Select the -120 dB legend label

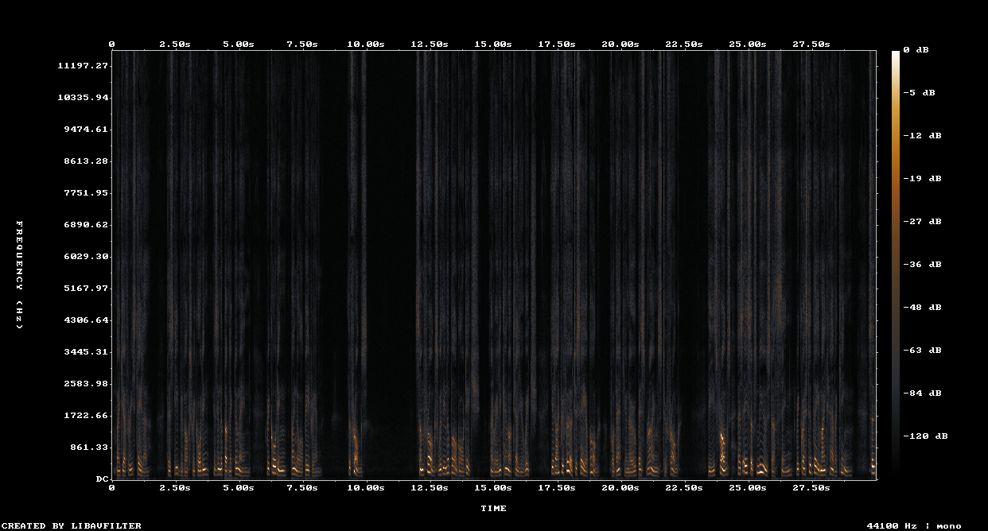[925, 436]
